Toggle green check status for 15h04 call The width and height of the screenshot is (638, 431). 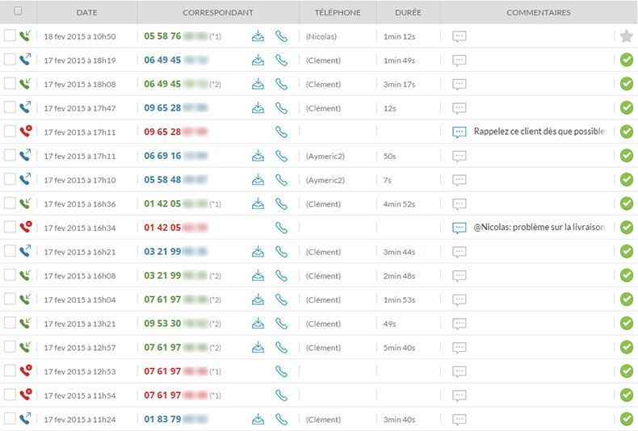[x=627, y=299]
